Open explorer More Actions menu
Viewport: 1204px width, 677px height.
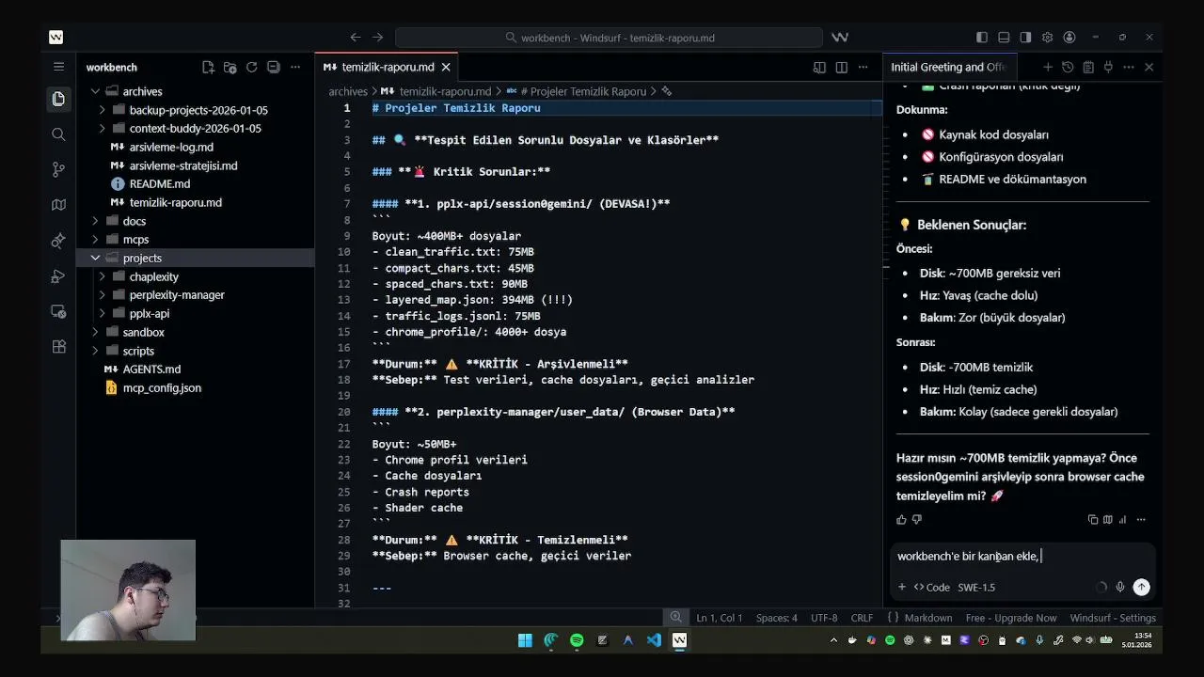[295, 67]
